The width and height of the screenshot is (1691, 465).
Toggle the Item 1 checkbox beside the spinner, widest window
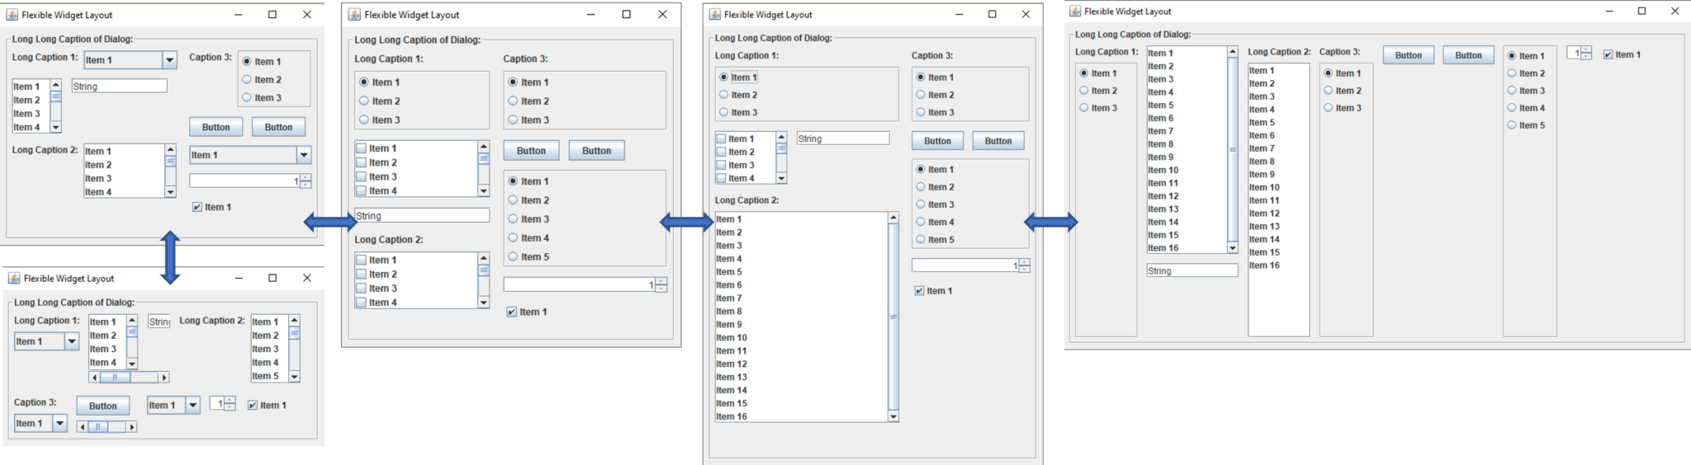tap(1608, 54)
